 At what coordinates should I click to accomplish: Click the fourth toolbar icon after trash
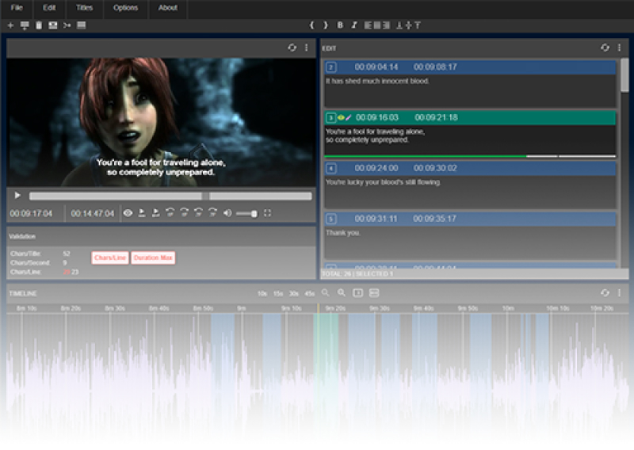coord(53,25)
